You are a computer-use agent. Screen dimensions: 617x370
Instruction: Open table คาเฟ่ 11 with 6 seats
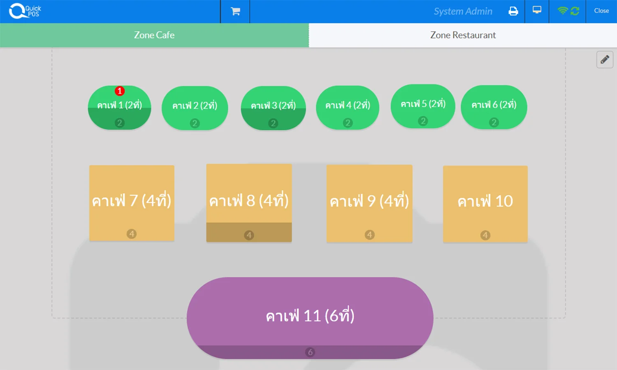[x=310, y=316]
